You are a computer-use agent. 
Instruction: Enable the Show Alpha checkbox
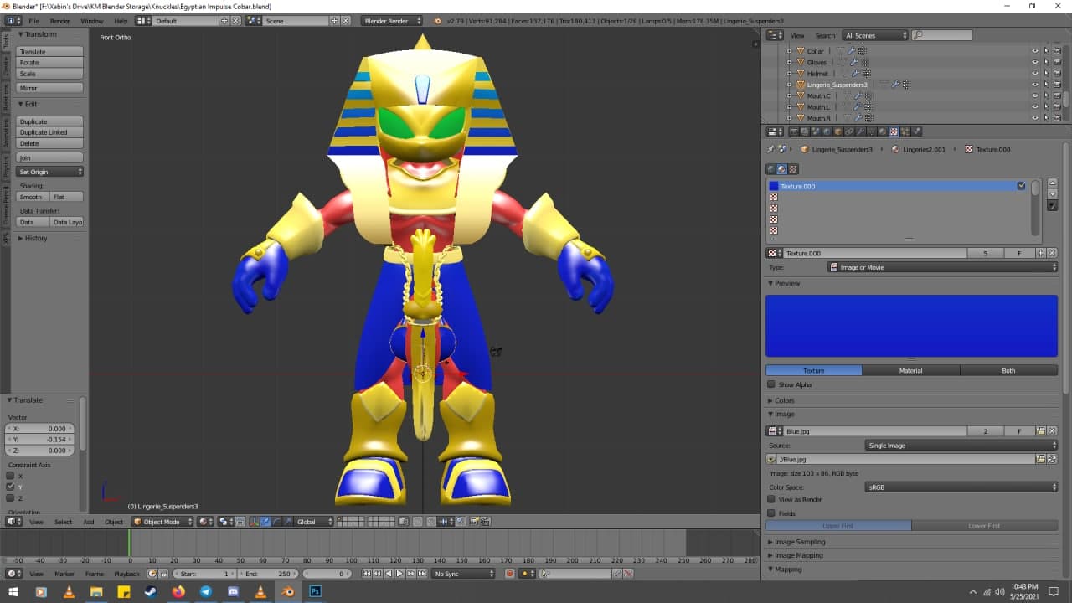coord(771,385)
